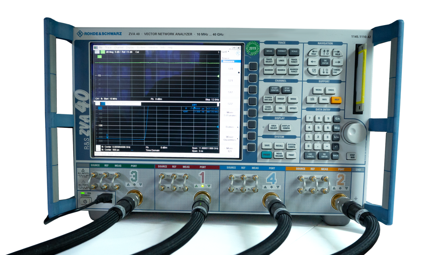The image size is (426, 255).
Task: Click the AREA SELECT key
Action: [274, 127]
